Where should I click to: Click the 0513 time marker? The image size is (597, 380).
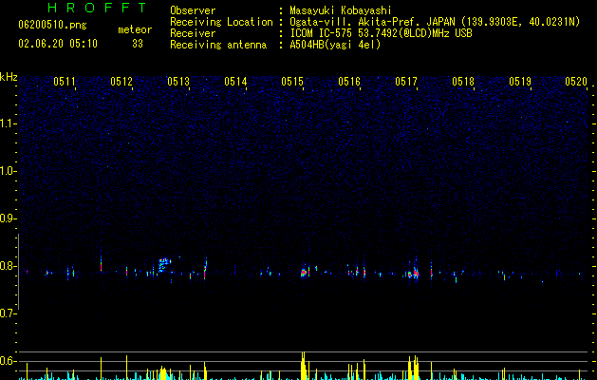(x=178, y=82)
